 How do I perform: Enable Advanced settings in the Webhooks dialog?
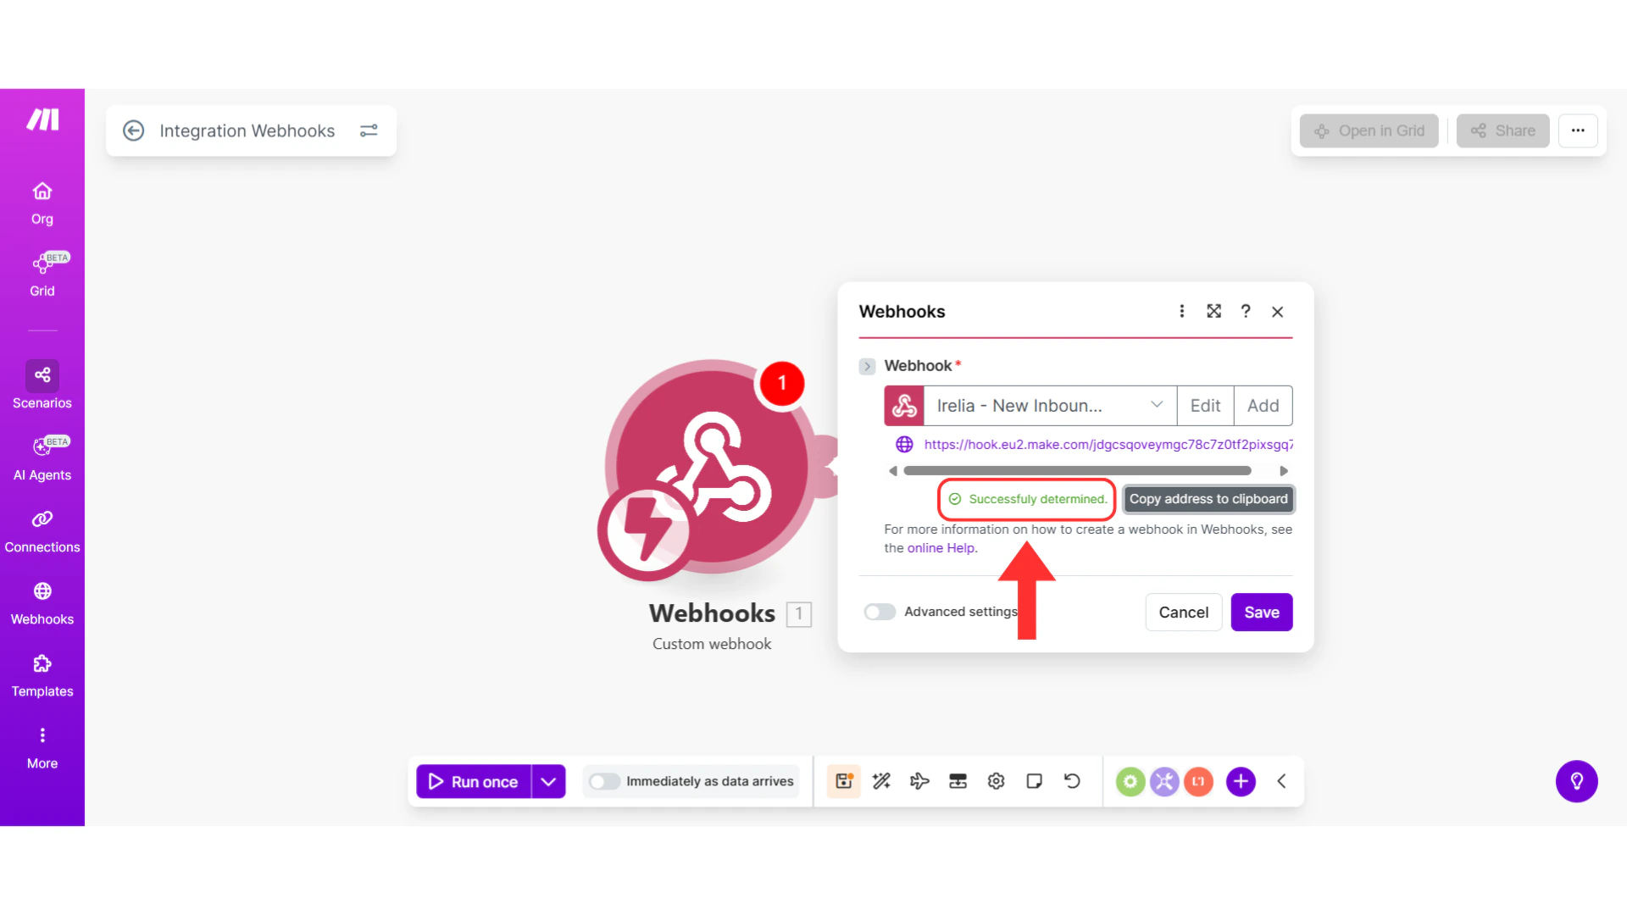coord(880,612)
